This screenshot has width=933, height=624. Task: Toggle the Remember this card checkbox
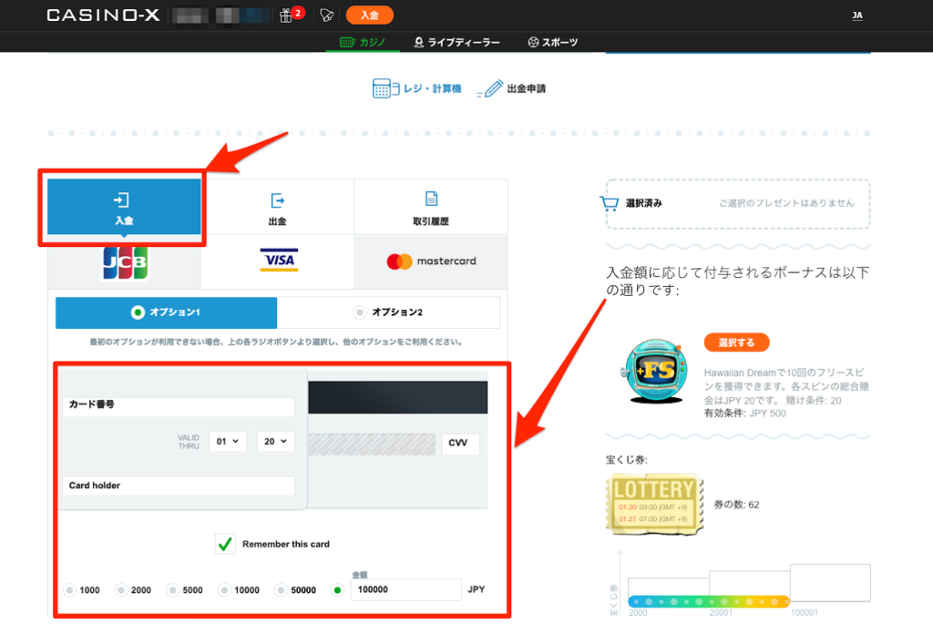pyautogui.click(x=225, y=544)
